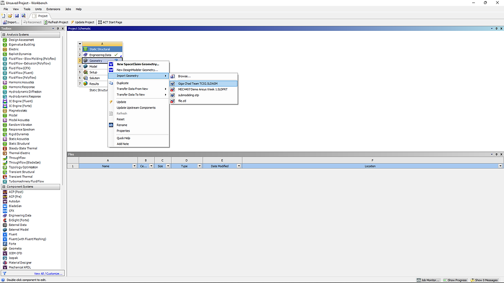The height and width of the screenshot is (283, 504).
Task: Expand Transfer Data To New submenu
Action: [138, 95]
